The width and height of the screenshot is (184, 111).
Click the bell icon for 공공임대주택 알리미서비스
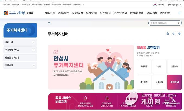tap(85, 98)
